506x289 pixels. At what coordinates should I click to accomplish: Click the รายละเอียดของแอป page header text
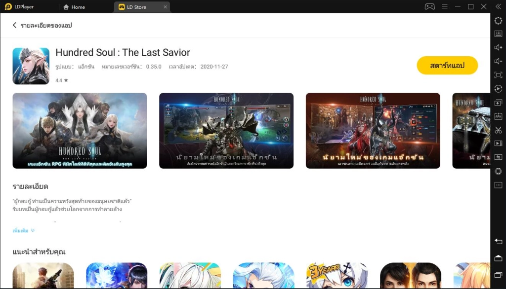tap(46, 26)
